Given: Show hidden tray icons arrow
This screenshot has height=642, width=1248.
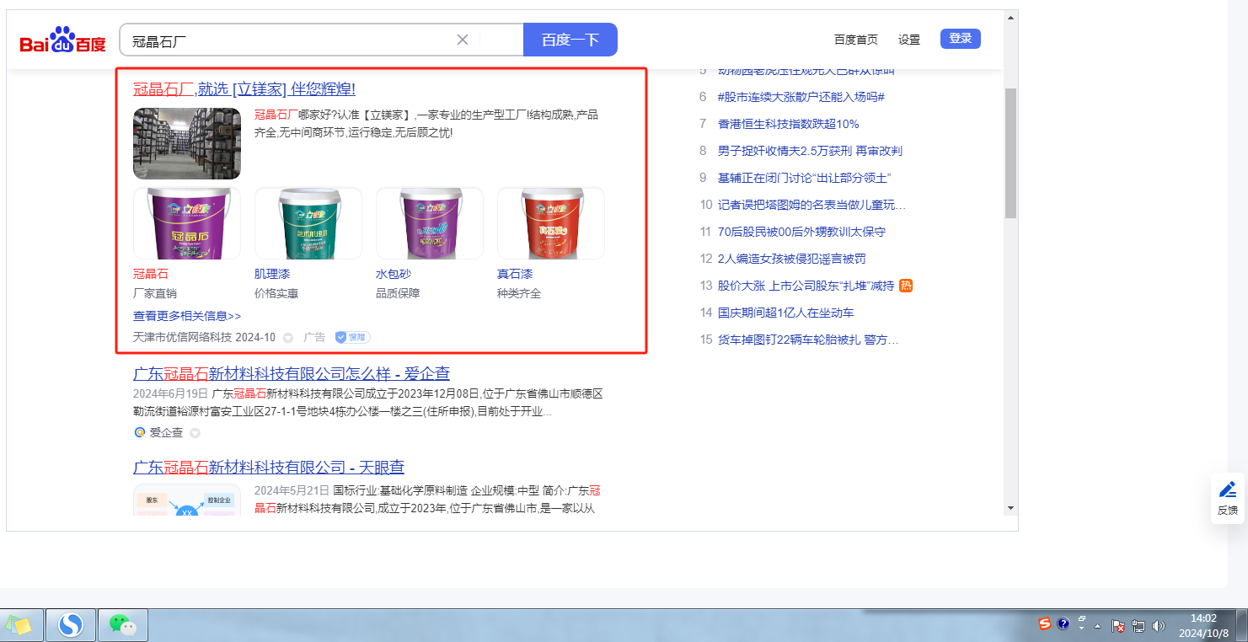Looking at the screenshot, I should pyautogui.click(x=1097, y=626).
